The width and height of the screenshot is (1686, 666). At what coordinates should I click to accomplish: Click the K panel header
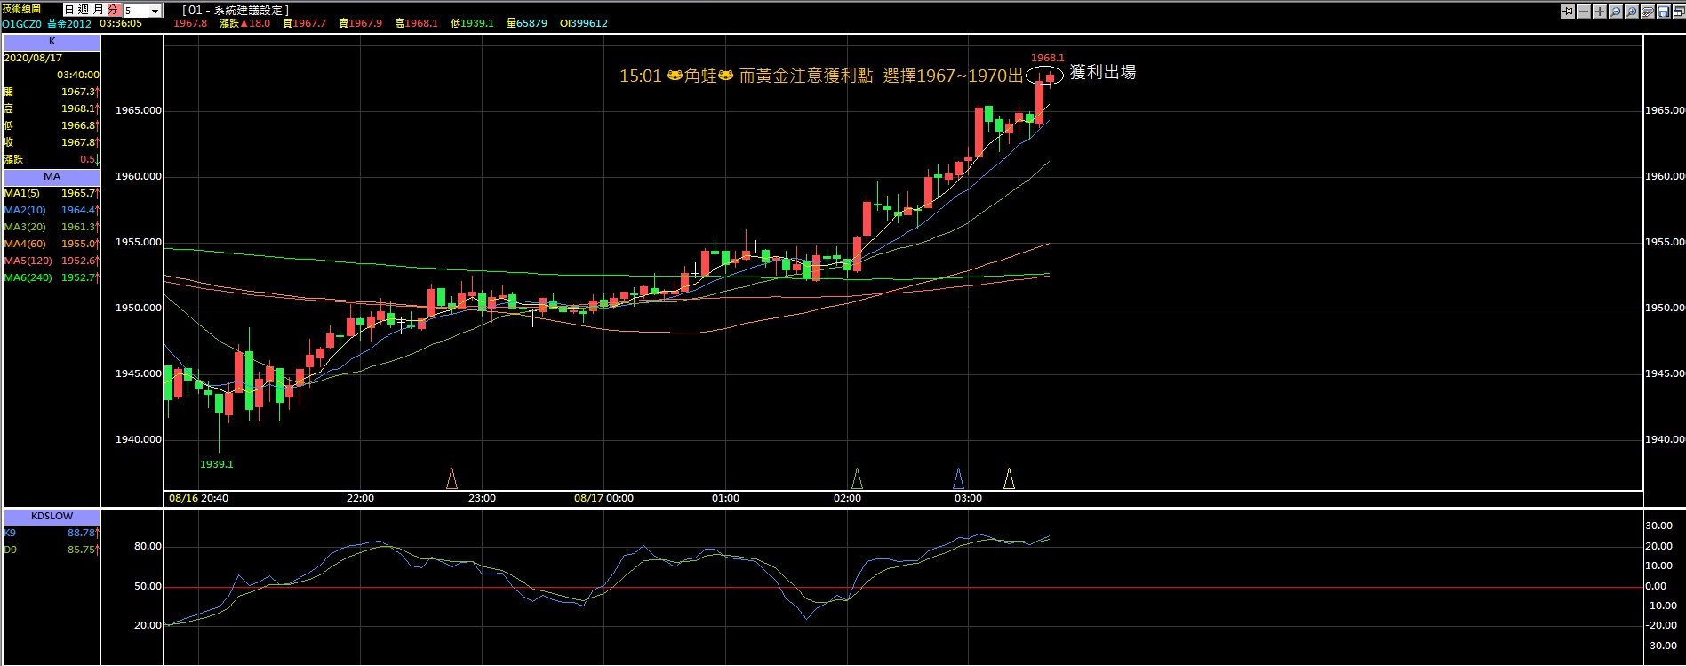[52, 42]
